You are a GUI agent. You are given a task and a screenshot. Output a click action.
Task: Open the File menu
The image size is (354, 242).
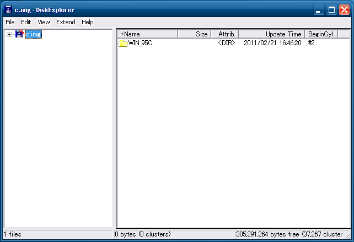click(x=10, y=22)
